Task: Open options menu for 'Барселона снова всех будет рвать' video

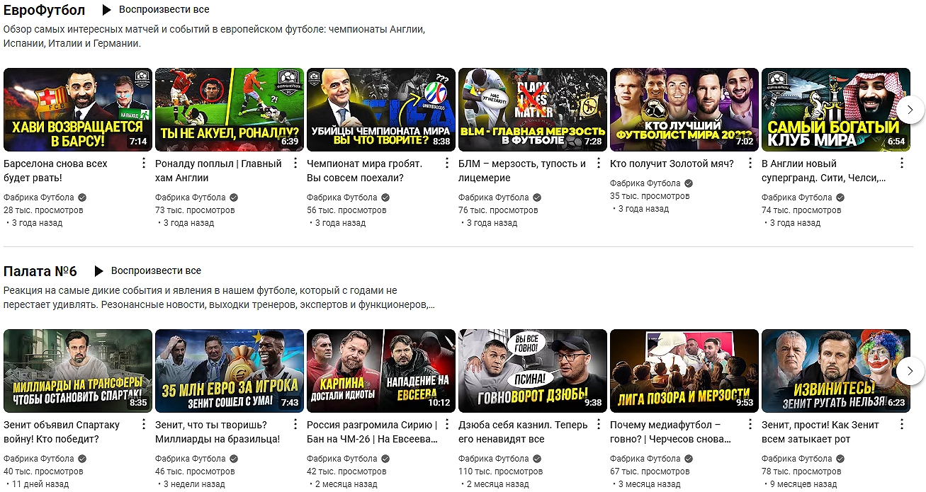Action: 144,164
